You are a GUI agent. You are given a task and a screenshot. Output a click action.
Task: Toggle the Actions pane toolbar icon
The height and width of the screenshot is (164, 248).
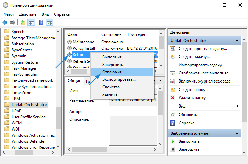pyautogui.click(x=50, y=23)
